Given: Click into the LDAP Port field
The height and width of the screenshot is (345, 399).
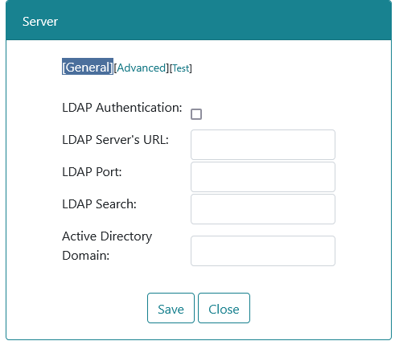Looking at the screenshot, I should (263, 177).
